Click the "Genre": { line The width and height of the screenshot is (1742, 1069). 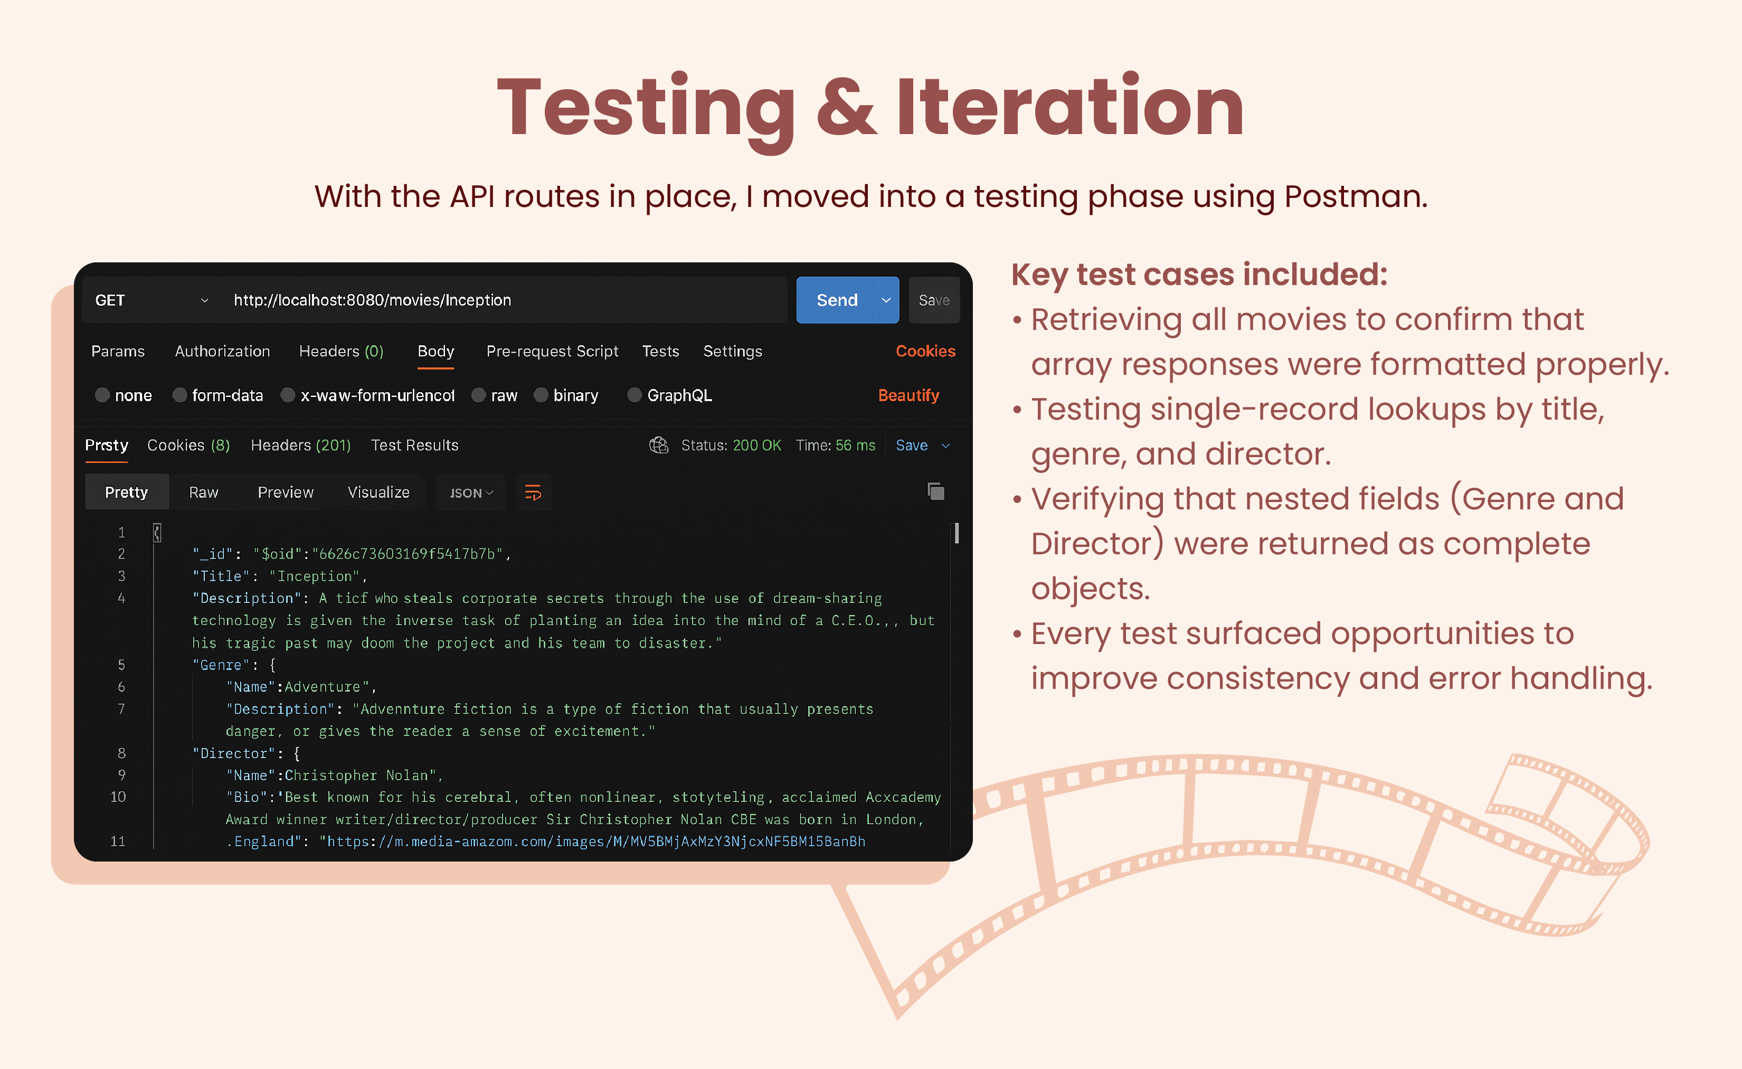coord(234,665)
